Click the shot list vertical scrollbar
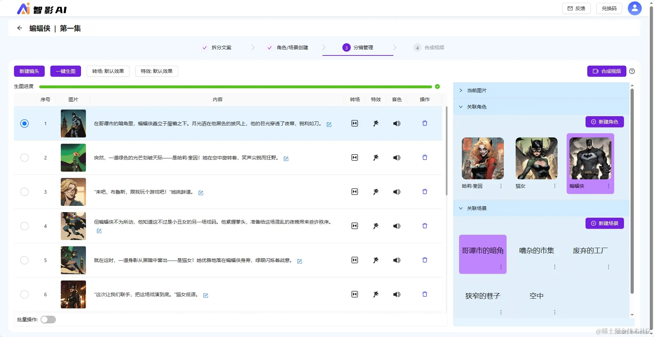Screen dimensions: 654x337 coord(446,151)
